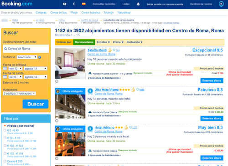Browse the Compras theme
The height and width of the screenshot is (166, 228).
(x=41, y=13)
